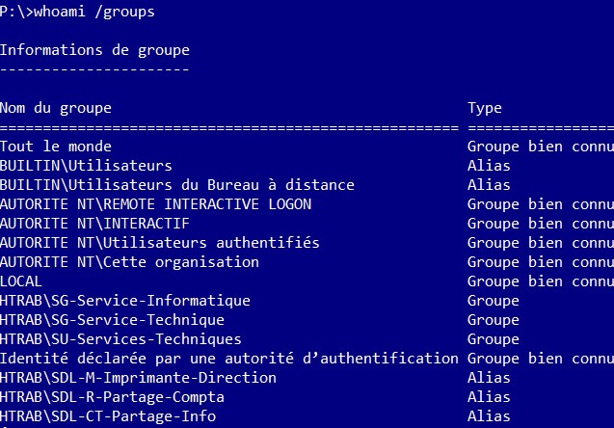Click 'AUTORITE NT\Utilisateurs authentifiés' entry

[160, 243]
